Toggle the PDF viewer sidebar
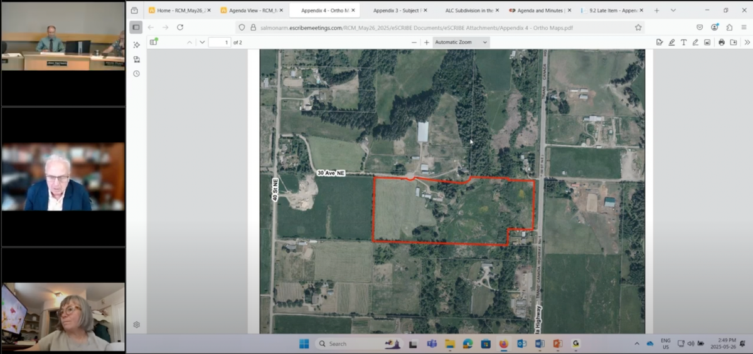This screenshot has height=354, width=753. pos(154,42)
